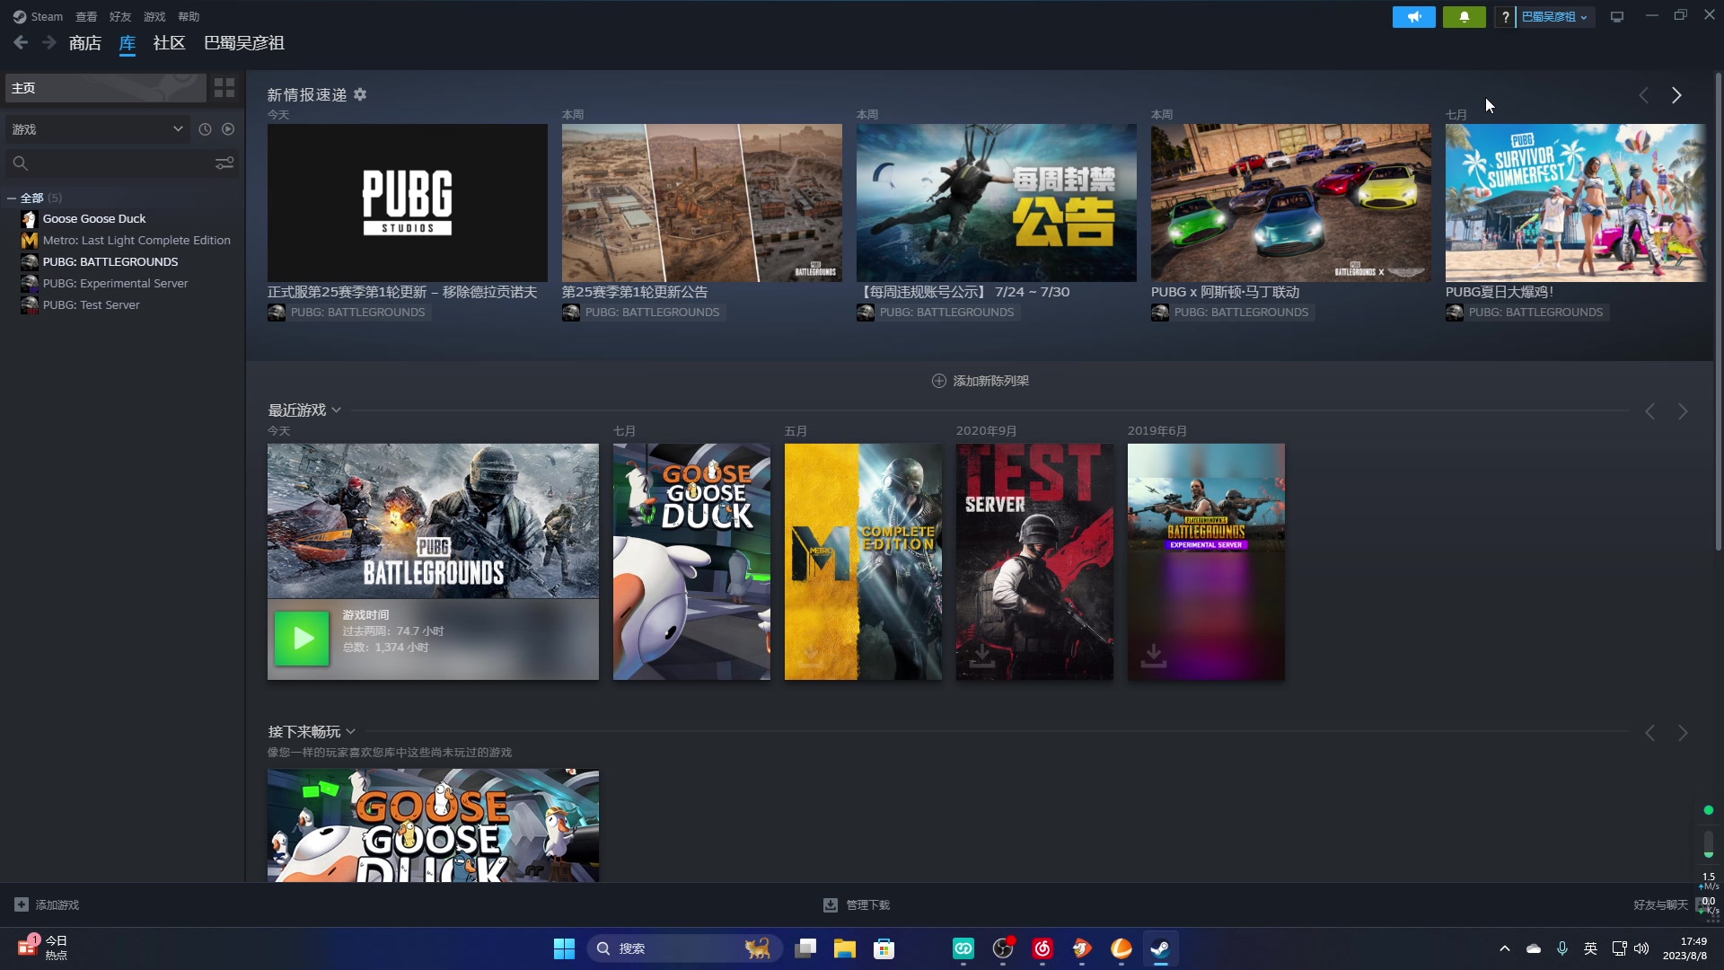
Task: Open PUBG Studios news thumbnail
Action: pos(408,203)
